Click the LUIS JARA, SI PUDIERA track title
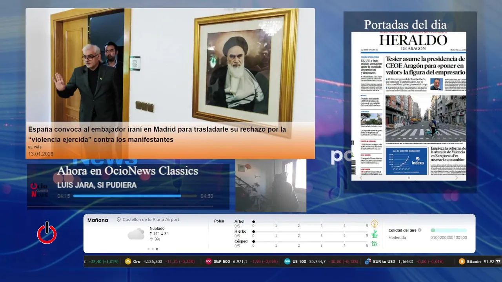 click(97, 185)
